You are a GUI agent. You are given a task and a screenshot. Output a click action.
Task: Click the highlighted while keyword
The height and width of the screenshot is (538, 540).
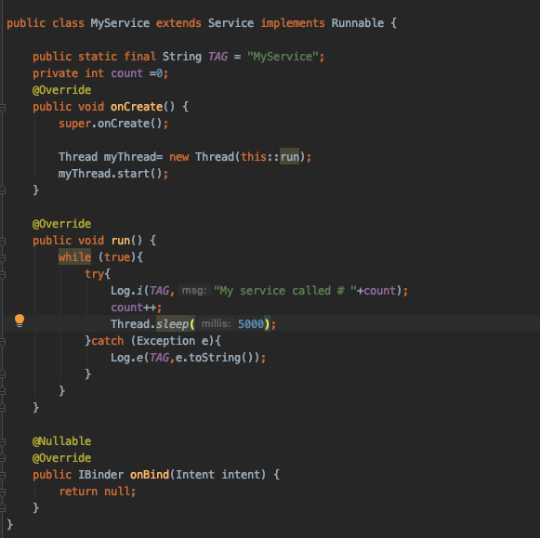(74, 257)
